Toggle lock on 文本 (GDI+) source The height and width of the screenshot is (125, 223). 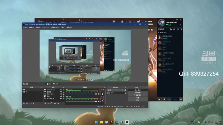pyautogui.click(x=64, y=94)
